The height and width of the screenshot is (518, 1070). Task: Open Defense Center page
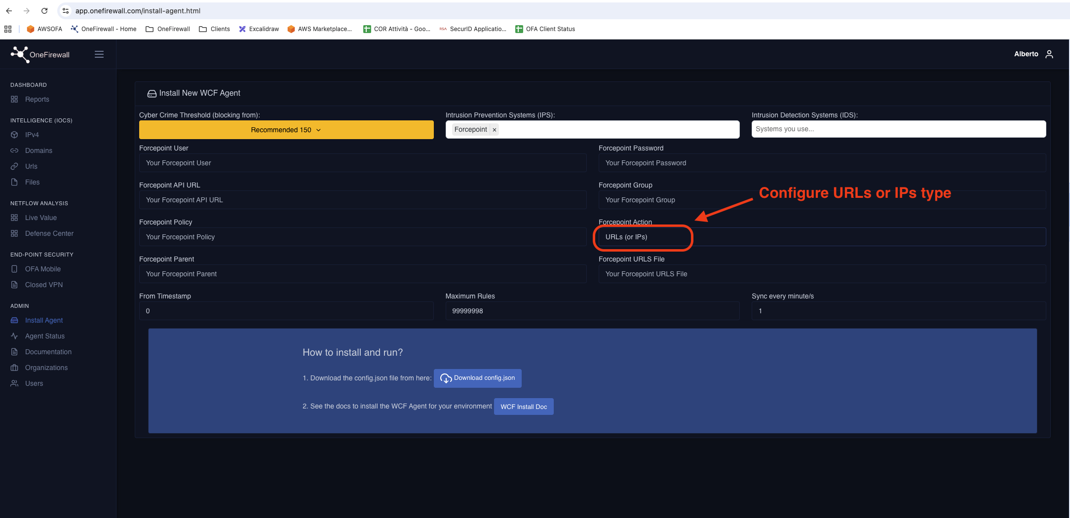click(x=49, y=233)
